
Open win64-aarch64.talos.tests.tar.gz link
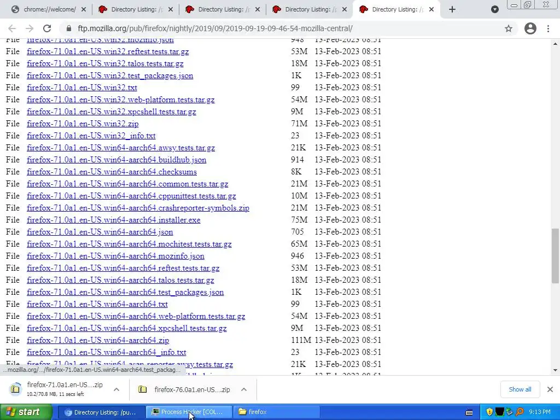(x=120, y=281)
